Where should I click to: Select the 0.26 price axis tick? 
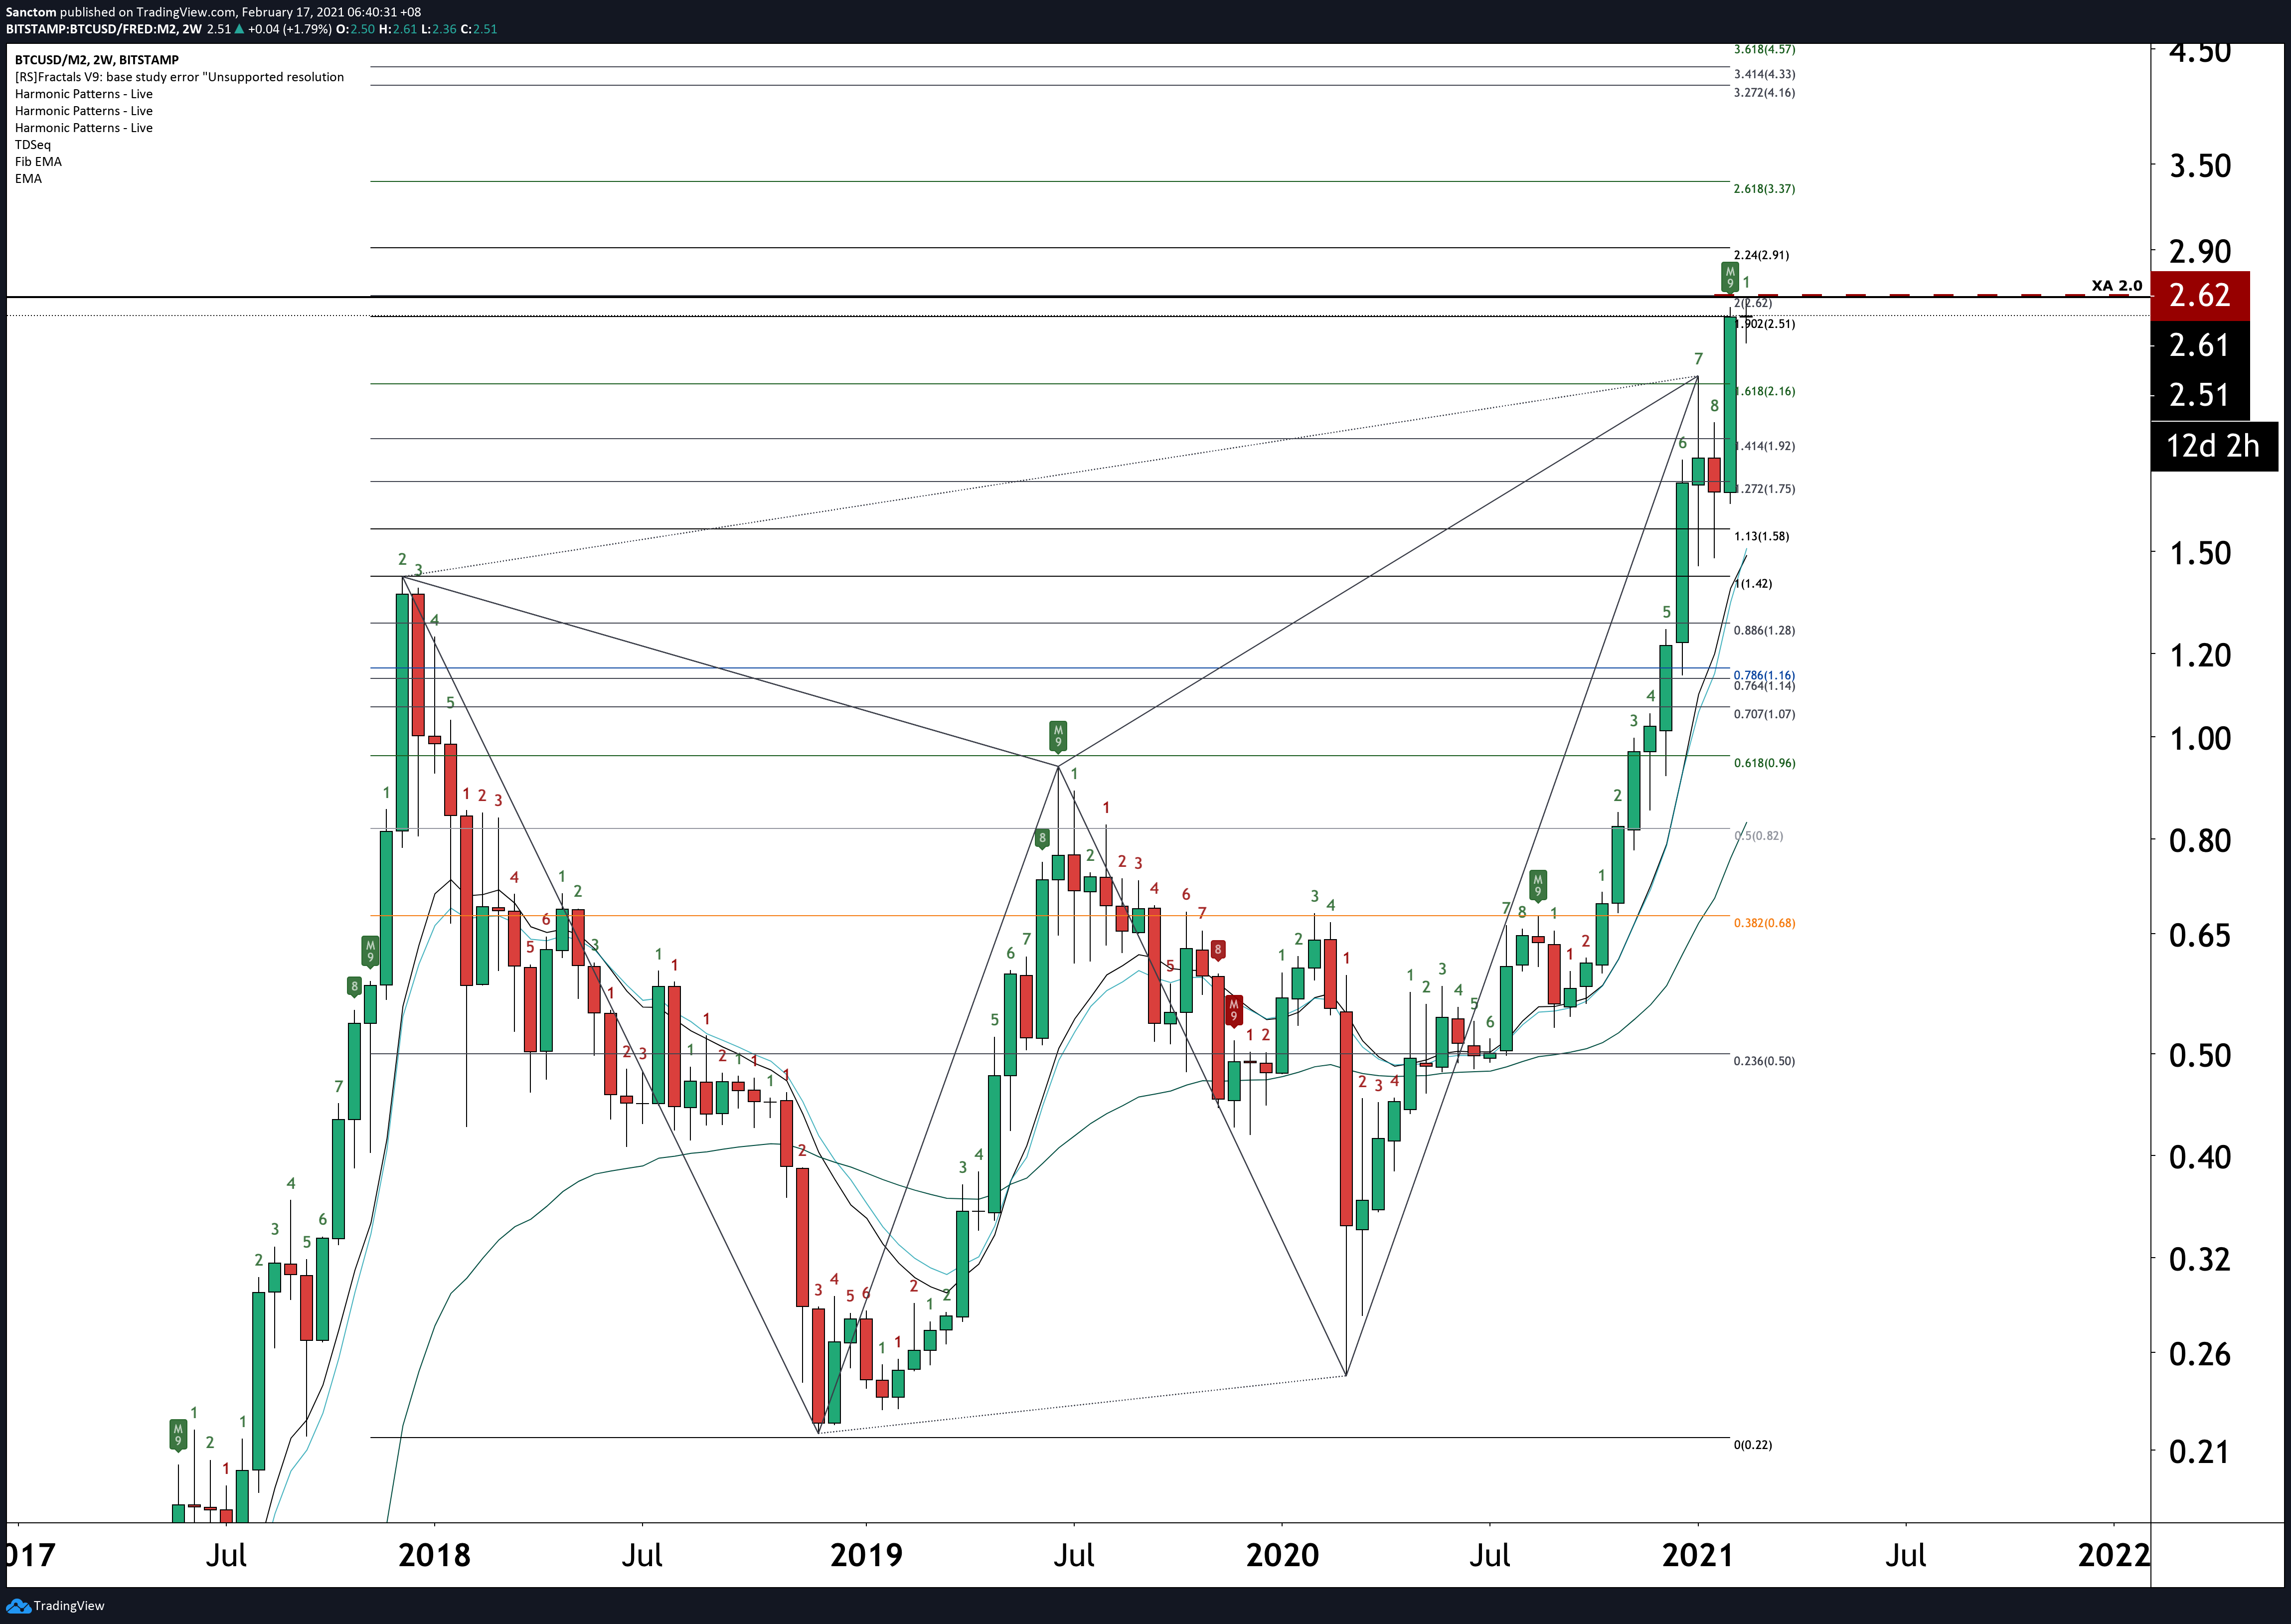click(2199, 1354)
